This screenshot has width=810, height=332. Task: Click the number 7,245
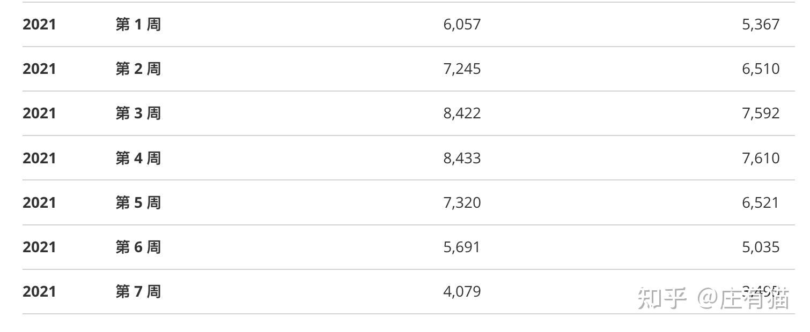[462, 69]
